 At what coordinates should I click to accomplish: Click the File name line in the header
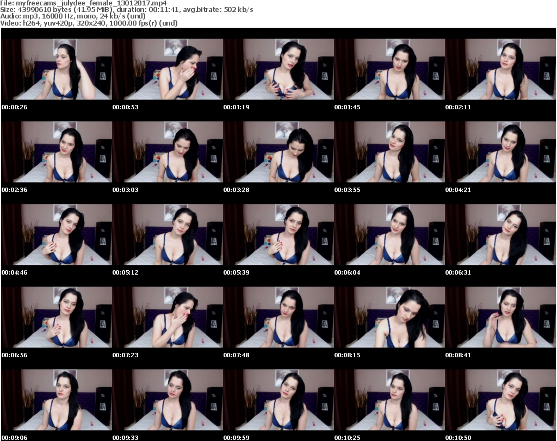click(x=83, y=3)
